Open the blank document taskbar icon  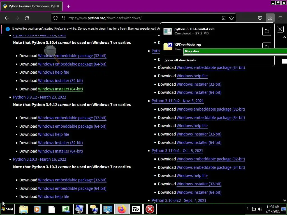pyautogui.click(x=52, y=209)
